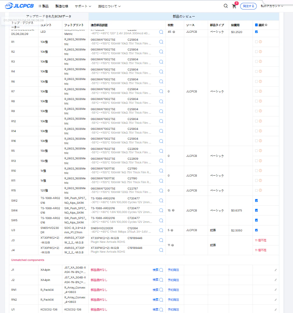Click 予約発注 link for J1
Screen dimensions: 293x313
(x=173, y=270)
